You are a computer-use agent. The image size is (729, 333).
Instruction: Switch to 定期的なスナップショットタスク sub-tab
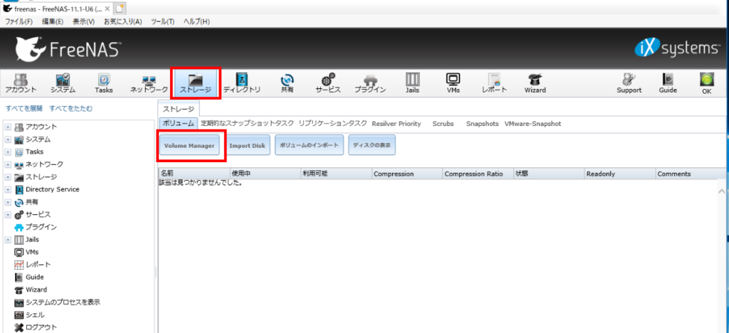point(247,124)
